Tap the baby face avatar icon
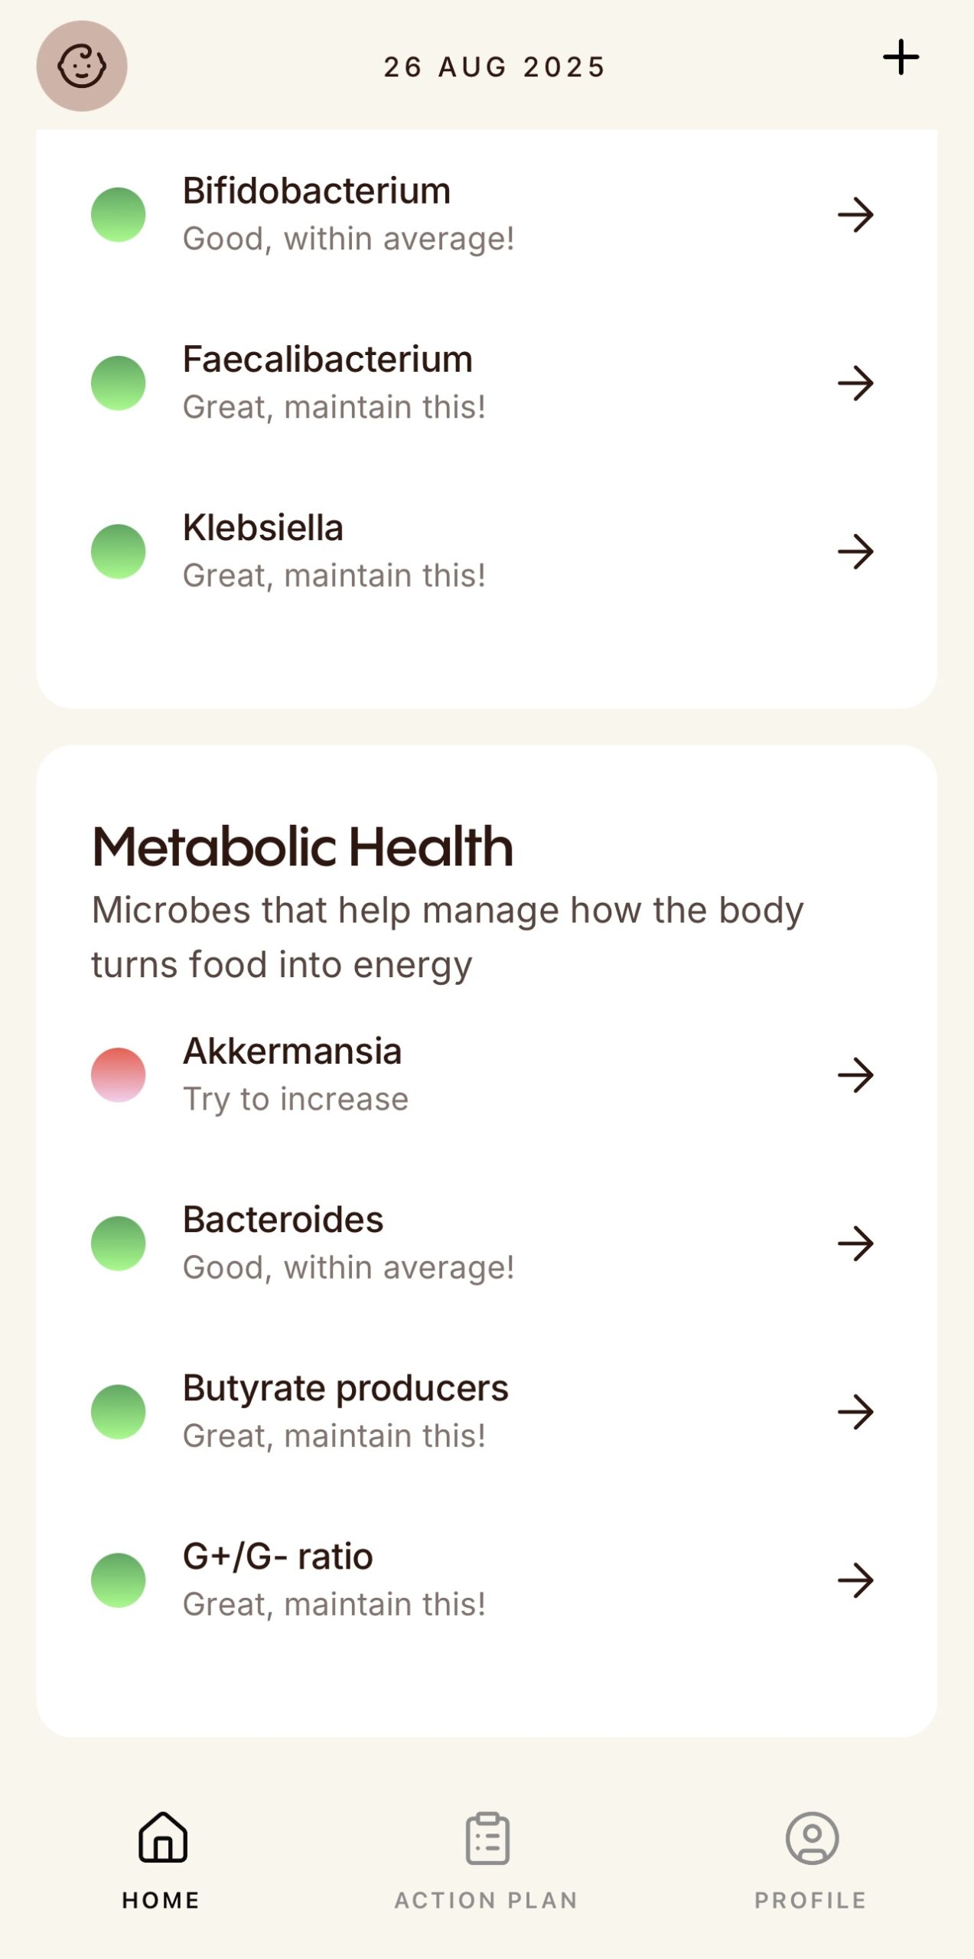974x1959 pixels. point(82,66)
